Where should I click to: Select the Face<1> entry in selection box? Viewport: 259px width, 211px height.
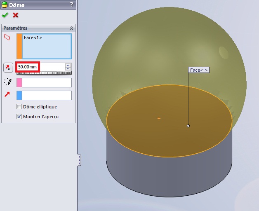point(33,38)
